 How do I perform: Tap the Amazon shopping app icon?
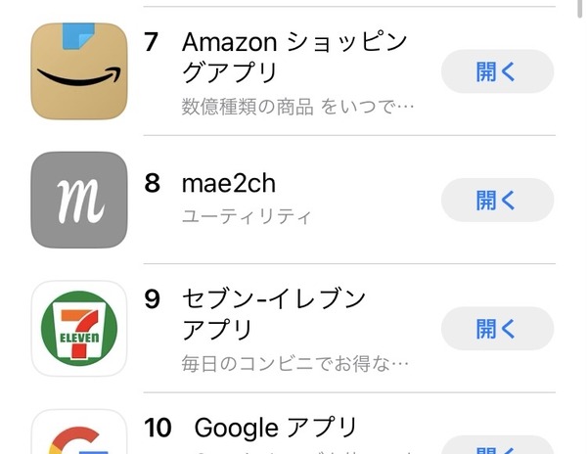[x=79, y=71]
